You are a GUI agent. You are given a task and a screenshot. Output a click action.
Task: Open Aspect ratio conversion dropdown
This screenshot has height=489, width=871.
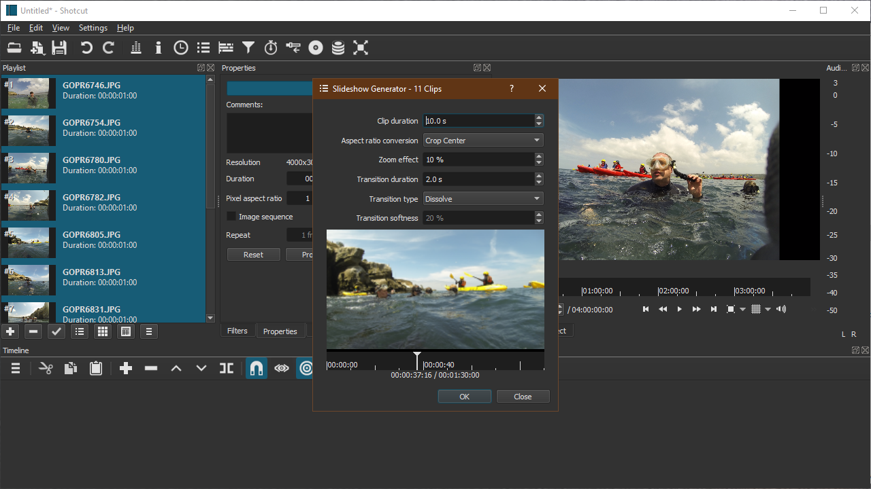click(483, 141)
